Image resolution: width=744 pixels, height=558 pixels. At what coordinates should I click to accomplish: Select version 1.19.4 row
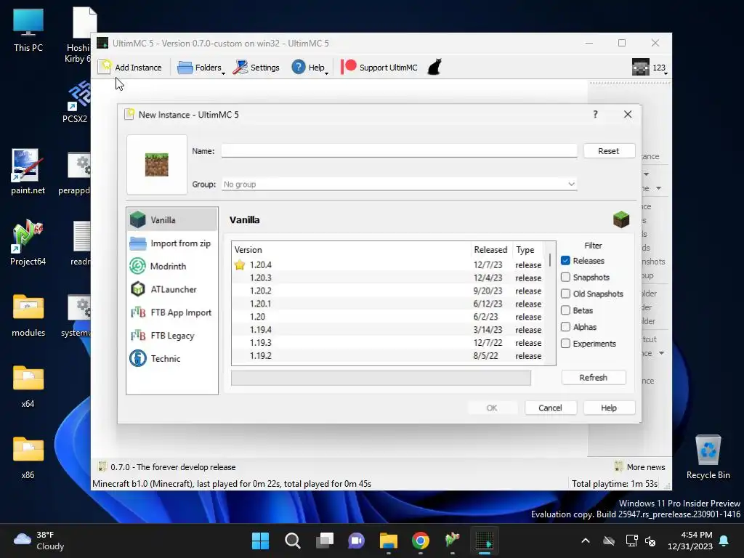(x=388, y=330)
